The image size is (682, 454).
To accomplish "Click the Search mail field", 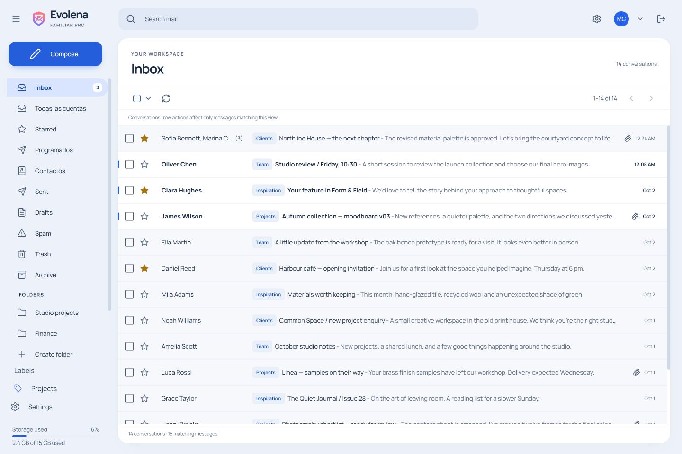I will 298,19.
